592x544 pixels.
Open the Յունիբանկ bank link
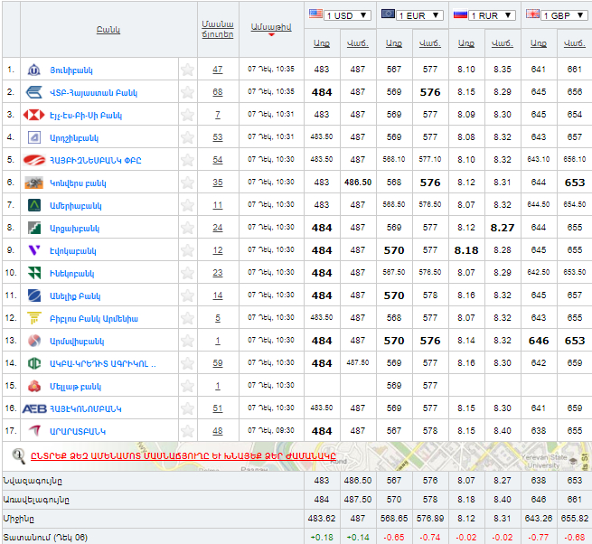click(x=71, y=70)
